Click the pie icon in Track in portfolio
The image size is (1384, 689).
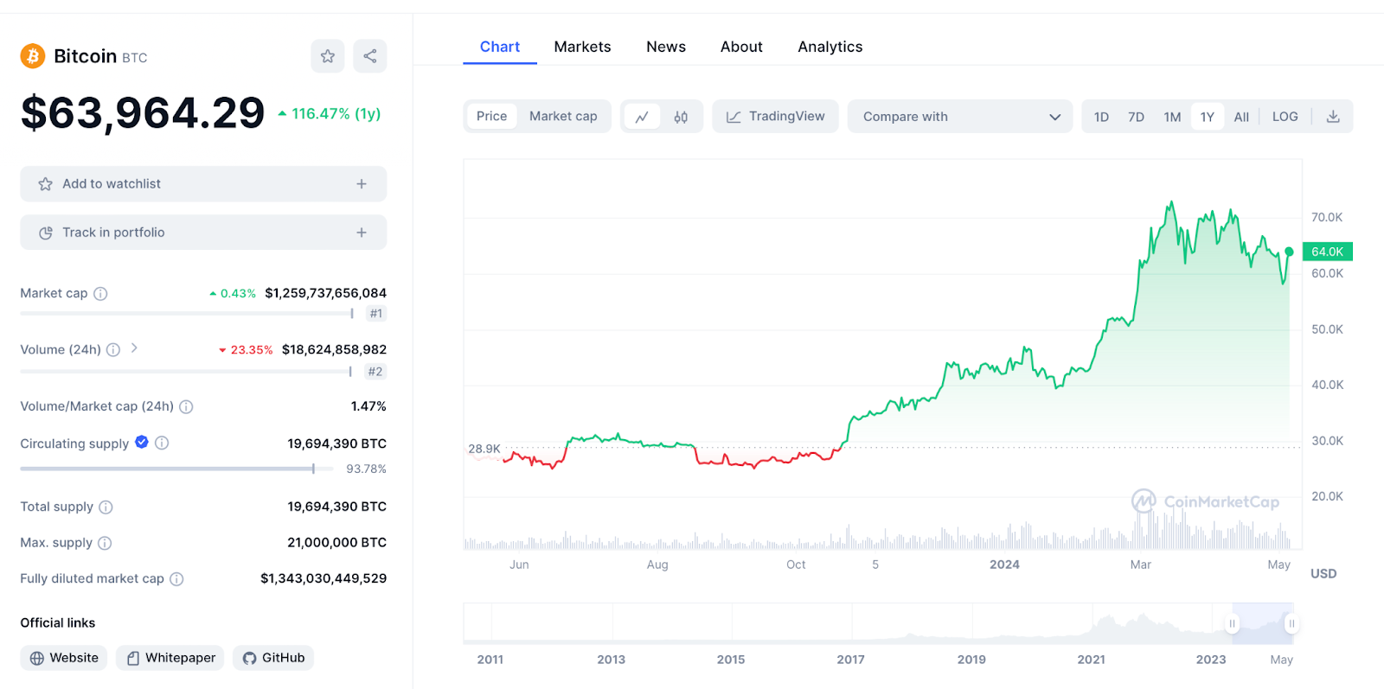click(46, 233)
